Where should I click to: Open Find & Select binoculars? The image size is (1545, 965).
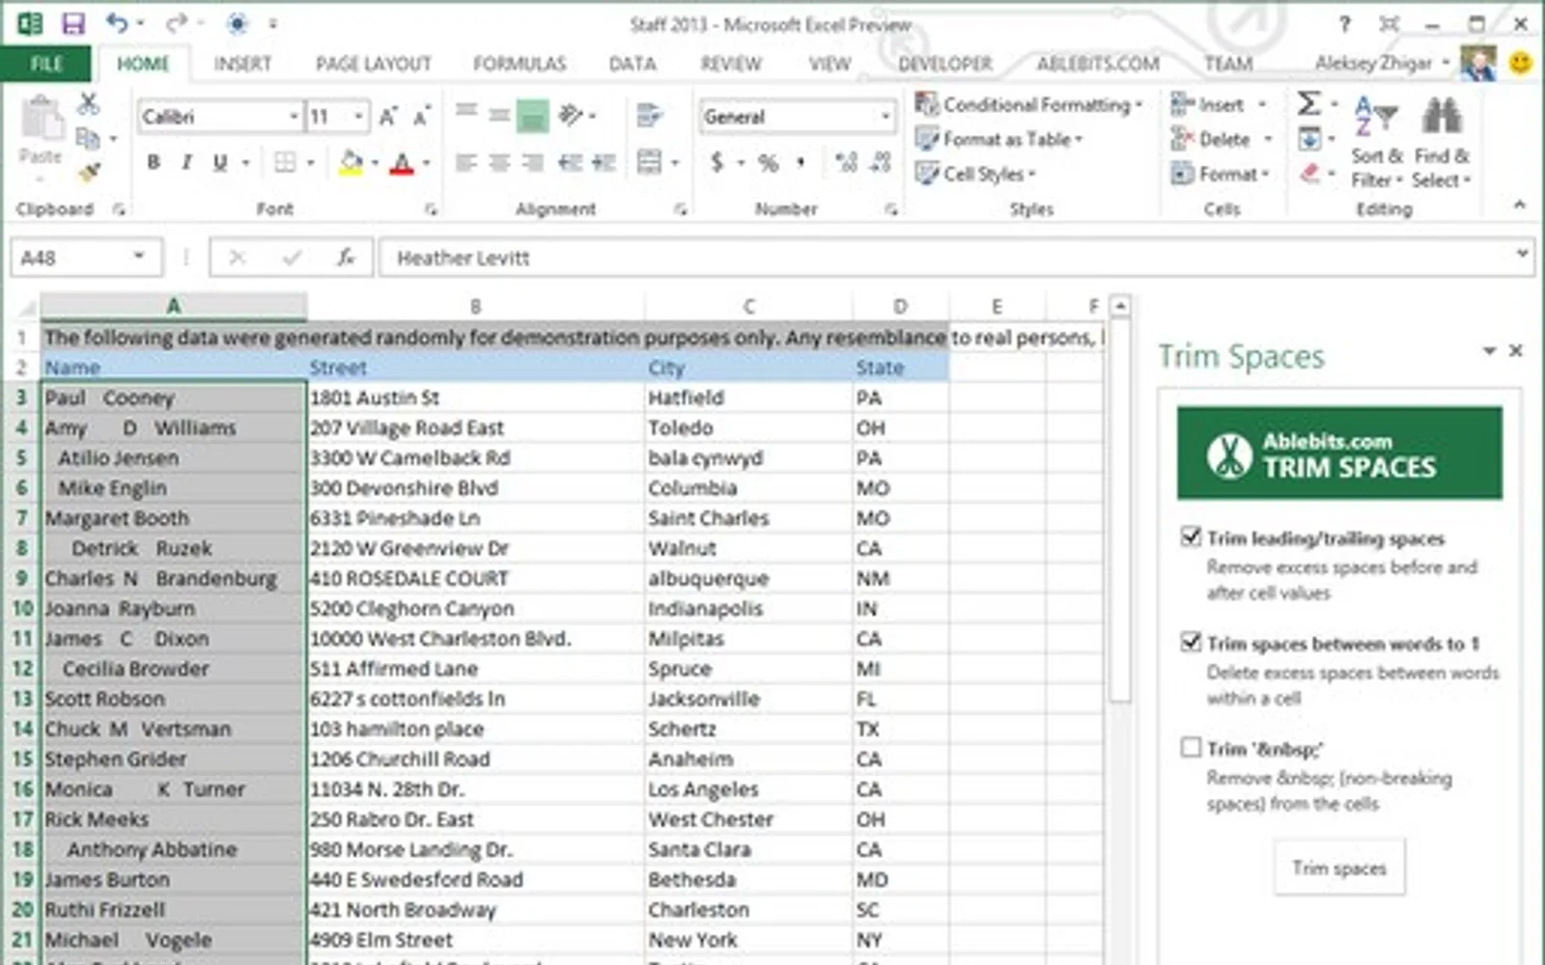(x=1441, y=141)
